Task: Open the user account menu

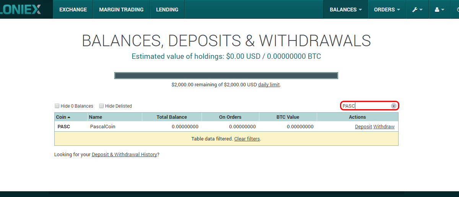Action: (x=439, y=10)
